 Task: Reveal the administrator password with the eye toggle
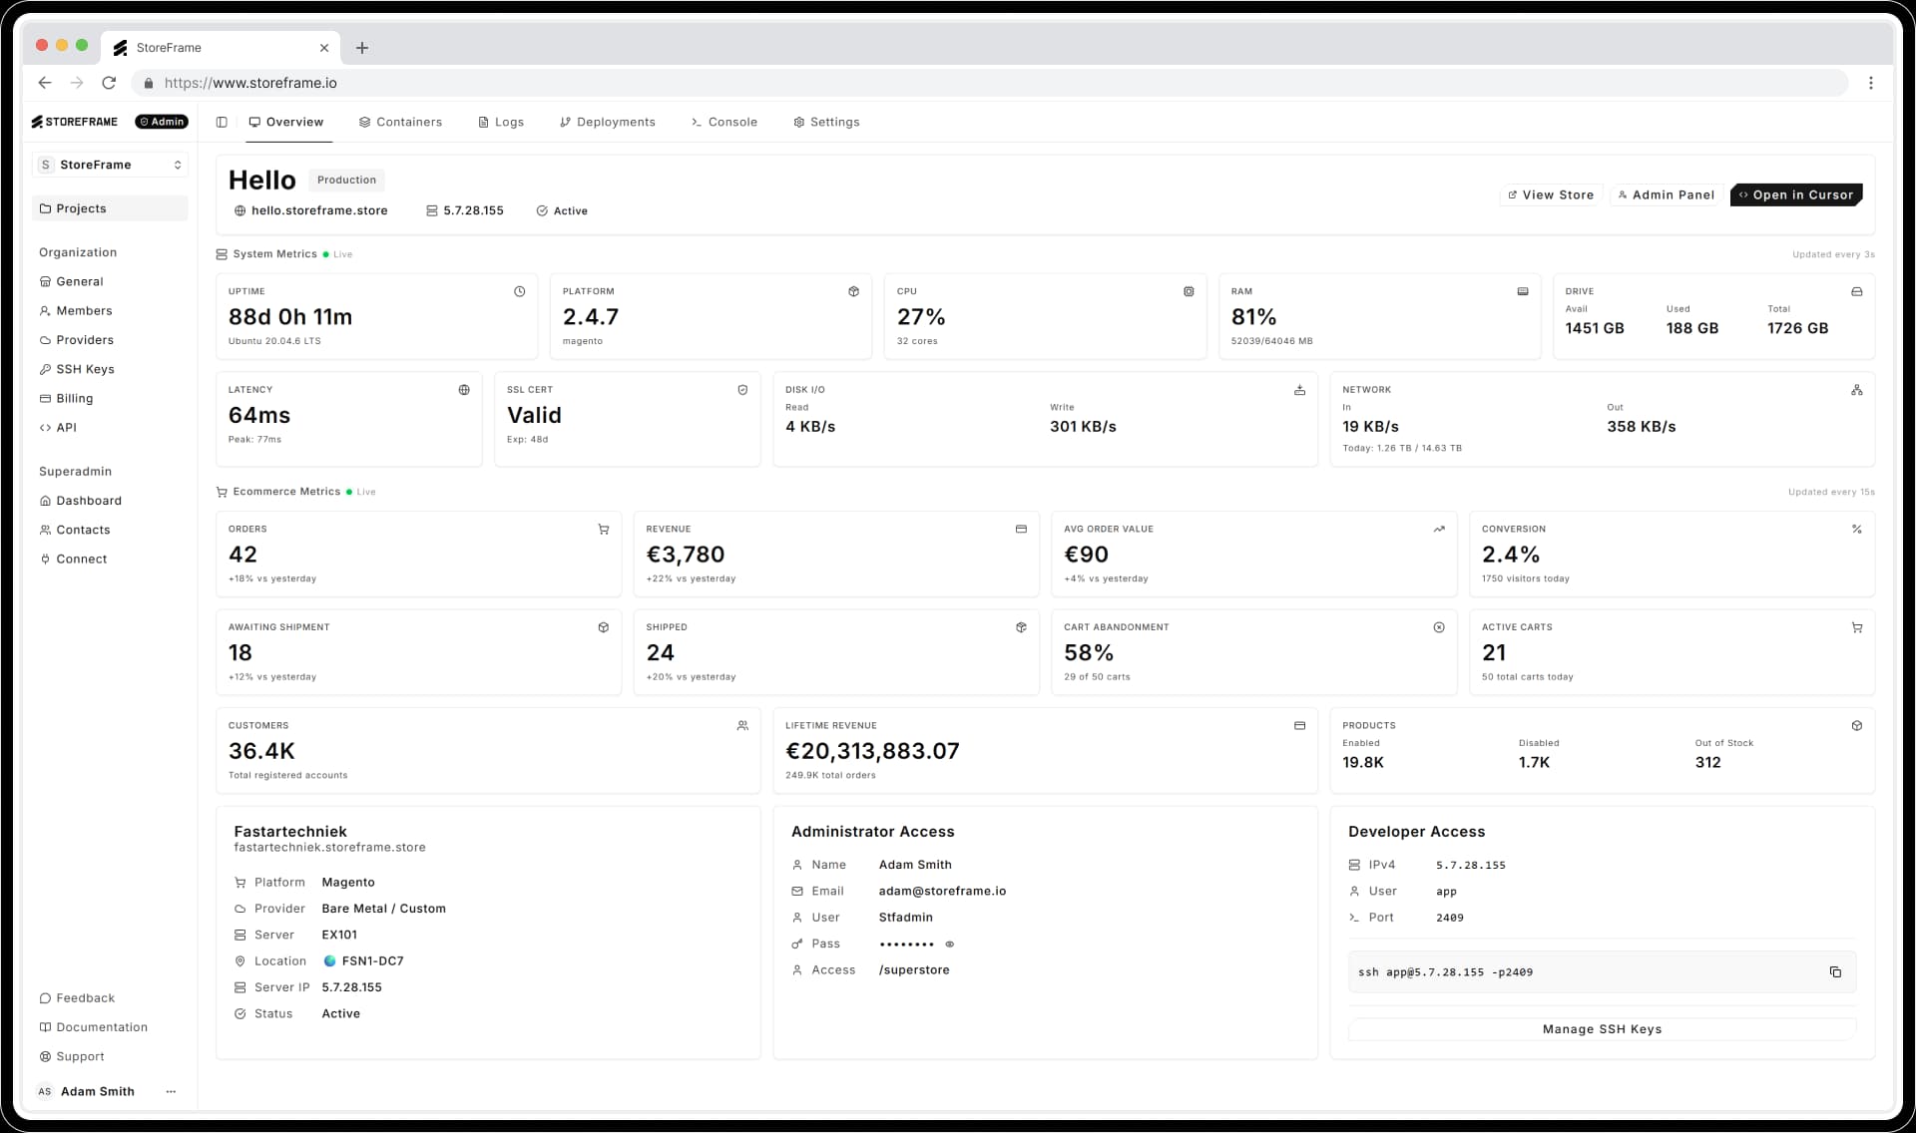click(949, 944)
